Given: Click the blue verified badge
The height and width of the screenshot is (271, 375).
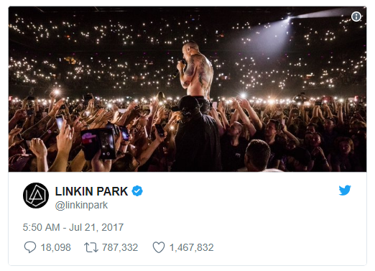Looking at the screenshot, I should tap(137, 191).
